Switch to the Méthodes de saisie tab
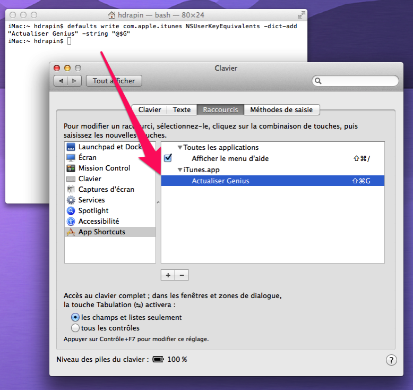The width and height of the screenshot is (413, 390). coord(282,109)
